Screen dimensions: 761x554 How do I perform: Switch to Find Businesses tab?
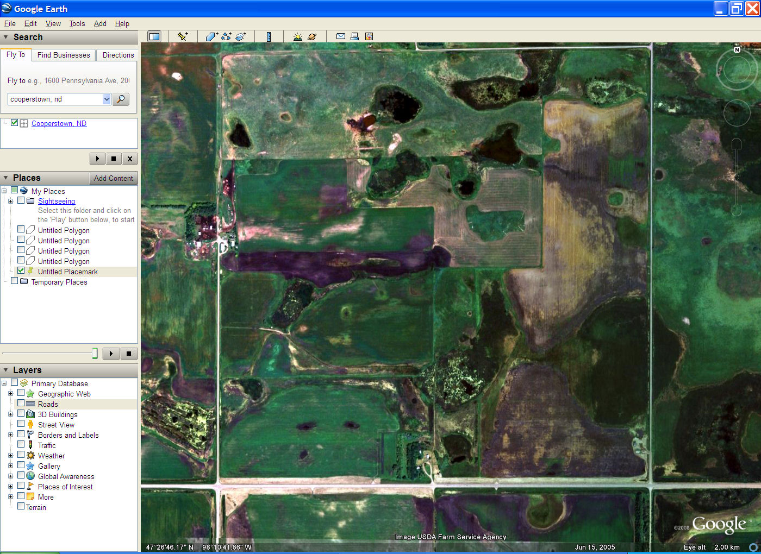tap(64, 55)
